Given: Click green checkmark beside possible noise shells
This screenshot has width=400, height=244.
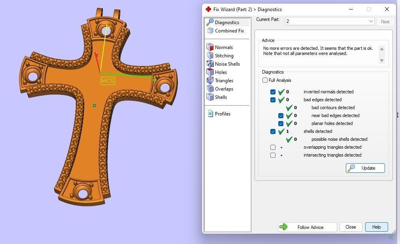Looking at the screenshot, I should click(289, 139).
